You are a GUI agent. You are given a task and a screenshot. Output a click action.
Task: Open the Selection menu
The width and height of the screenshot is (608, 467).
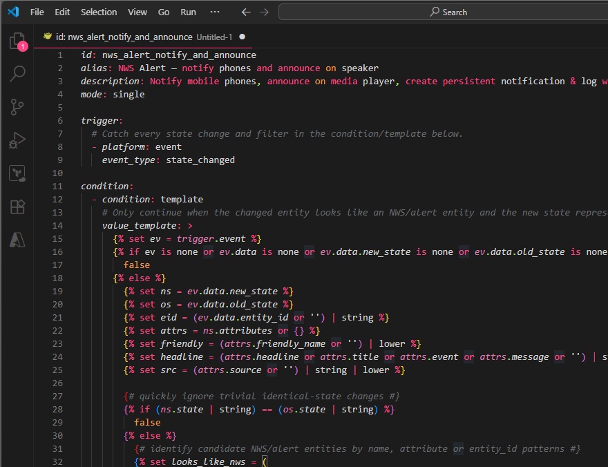tap(99, 12)
